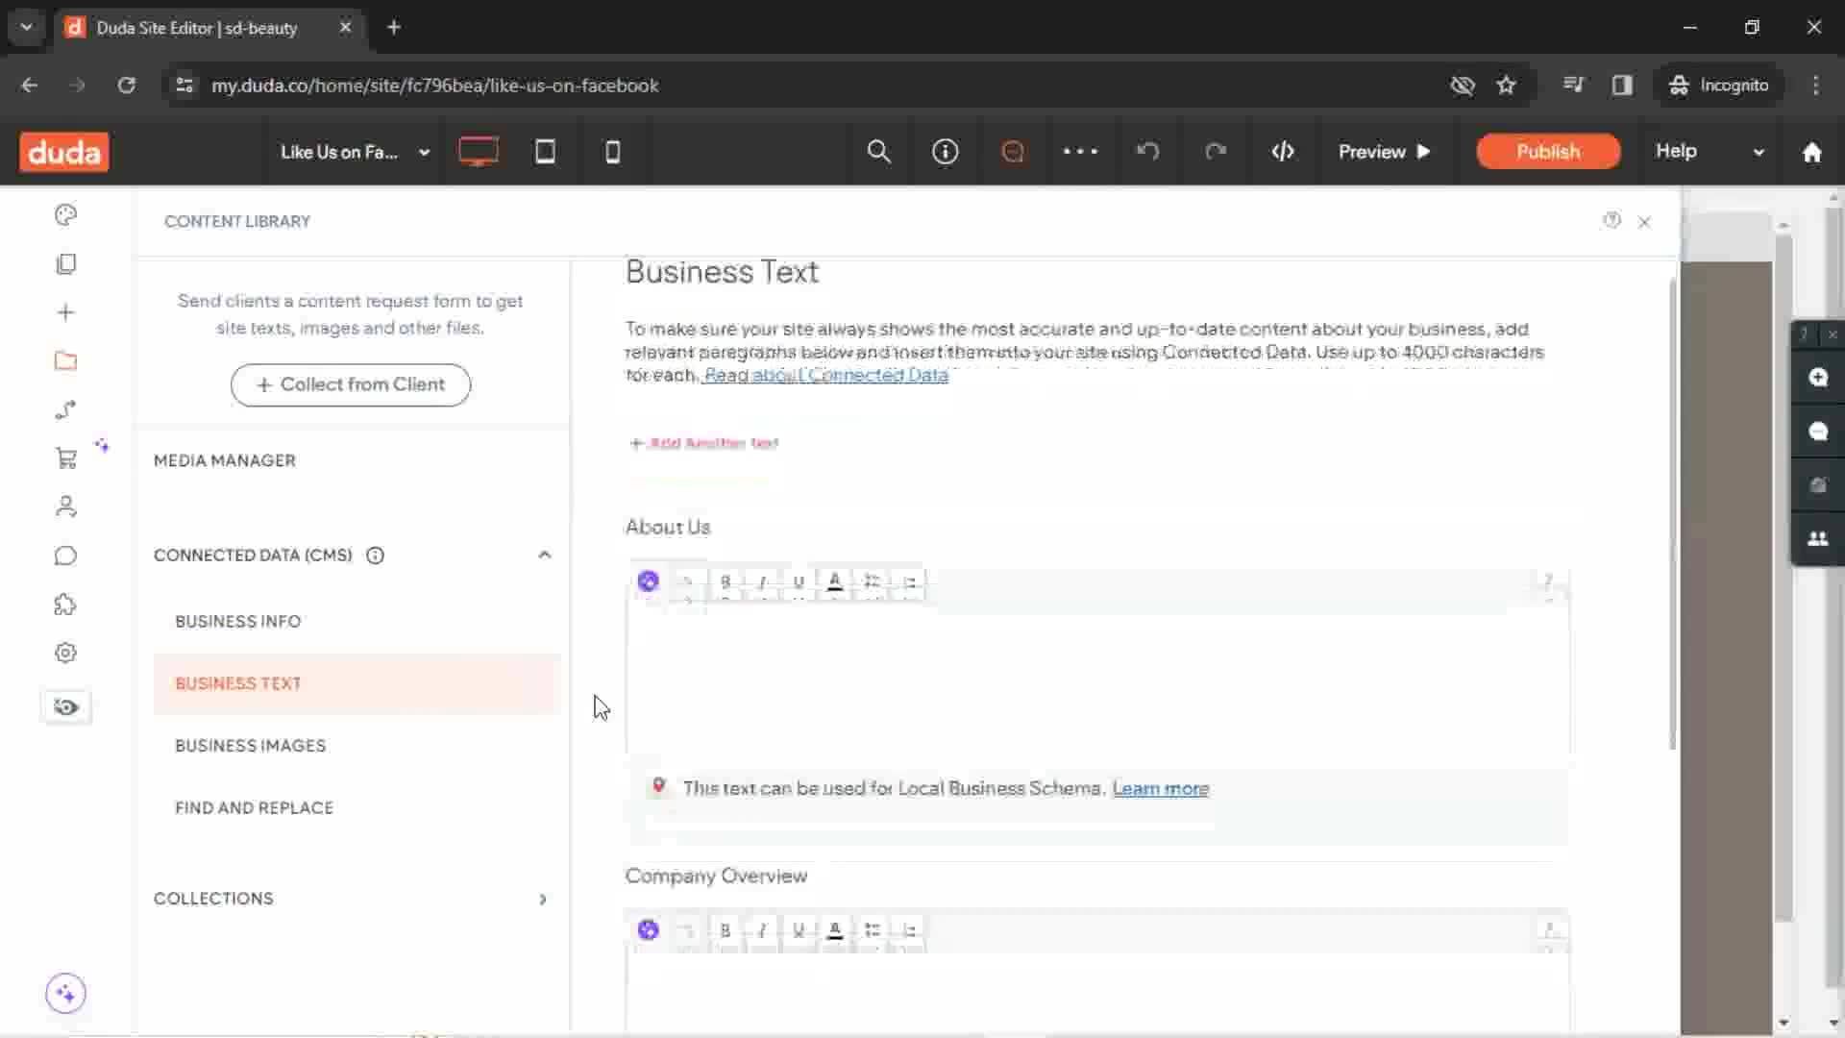1845x1038 pixels.
Task: Expand the COLLECTIONS section chevron
Action: (543, 900)
